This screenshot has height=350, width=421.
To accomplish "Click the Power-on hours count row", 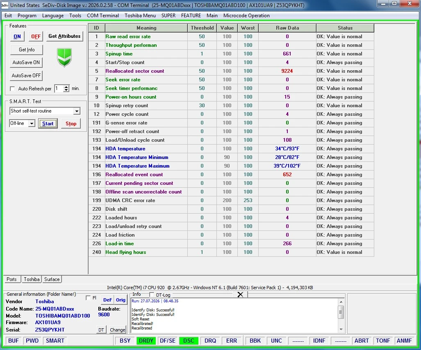I will 231,97.
